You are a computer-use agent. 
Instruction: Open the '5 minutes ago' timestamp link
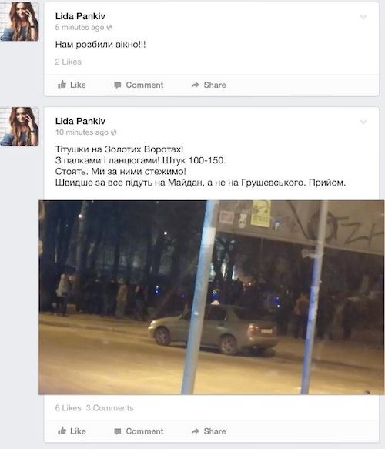point(79,28)
